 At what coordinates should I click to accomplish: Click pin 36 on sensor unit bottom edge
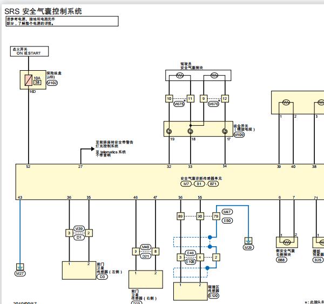point(69,198)
